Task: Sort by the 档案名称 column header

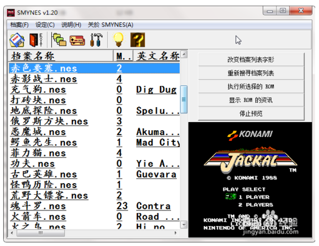Action: [61, 56]
